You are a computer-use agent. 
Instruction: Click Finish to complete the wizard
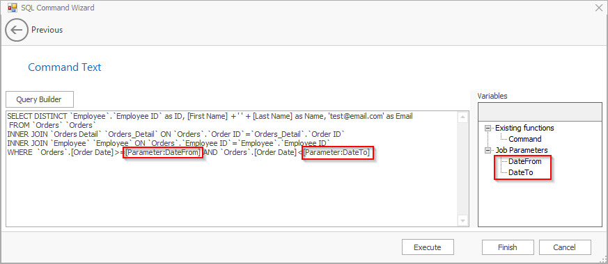508,247
